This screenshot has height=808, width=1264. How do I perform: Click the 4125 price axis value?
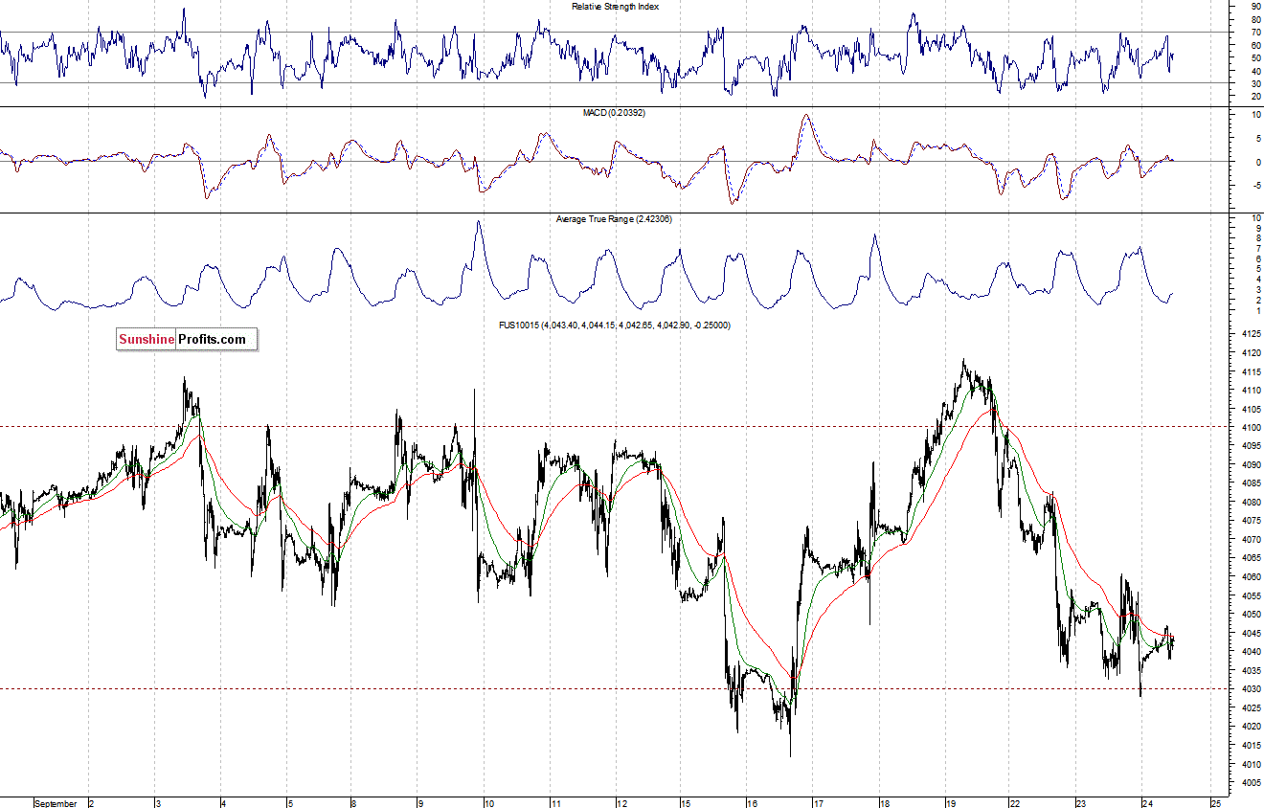click(1251, 334)
